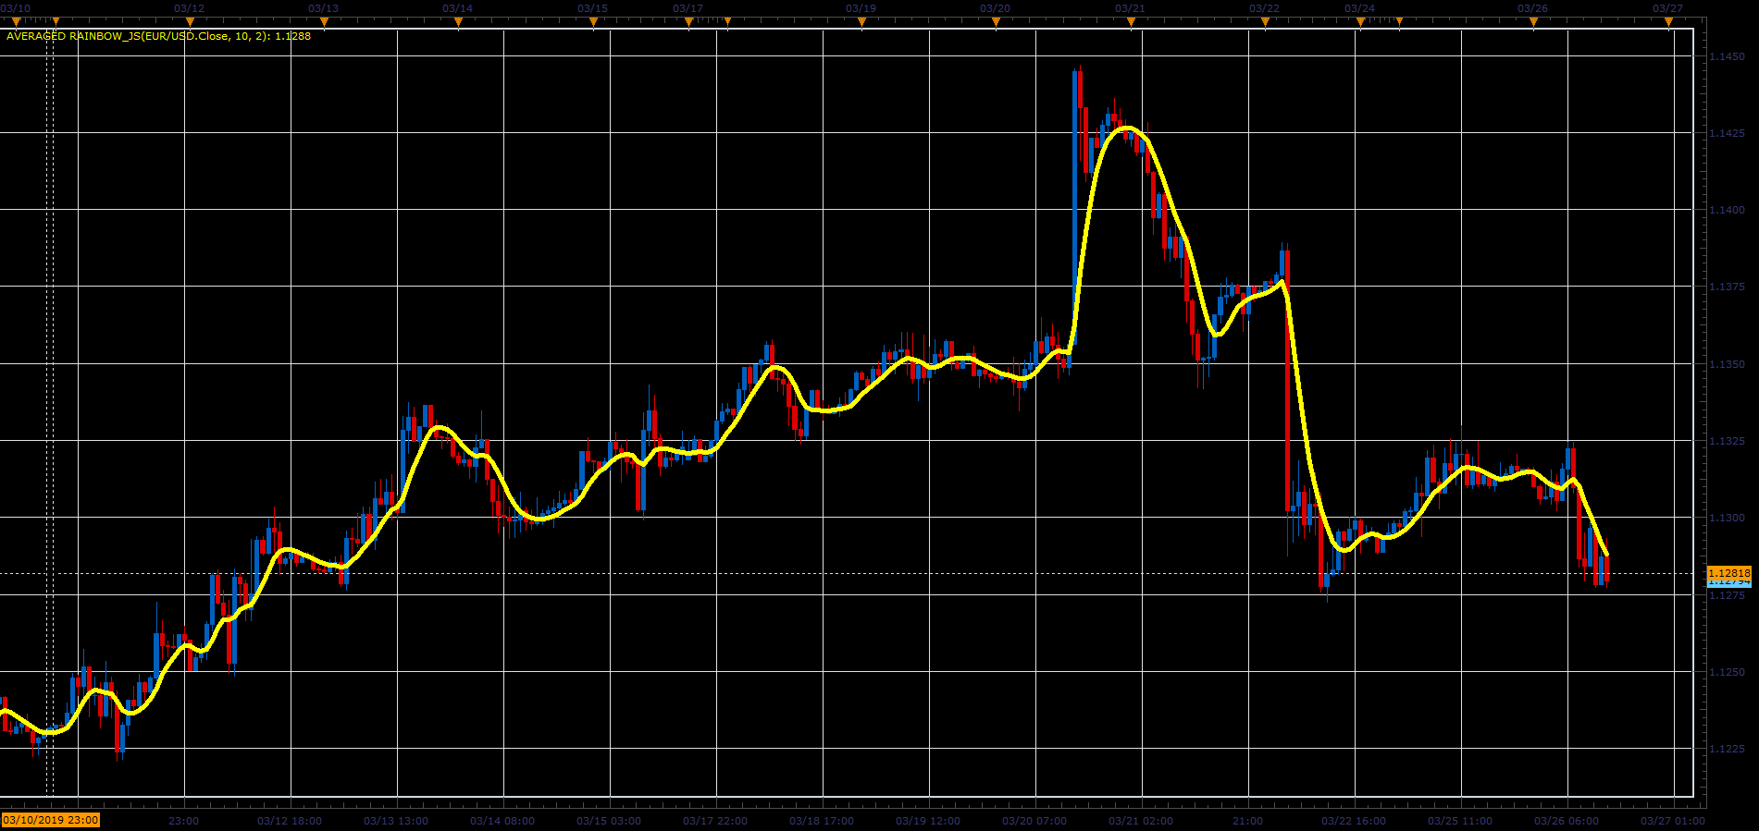Click the 03/18 17:00 time label

822,821
